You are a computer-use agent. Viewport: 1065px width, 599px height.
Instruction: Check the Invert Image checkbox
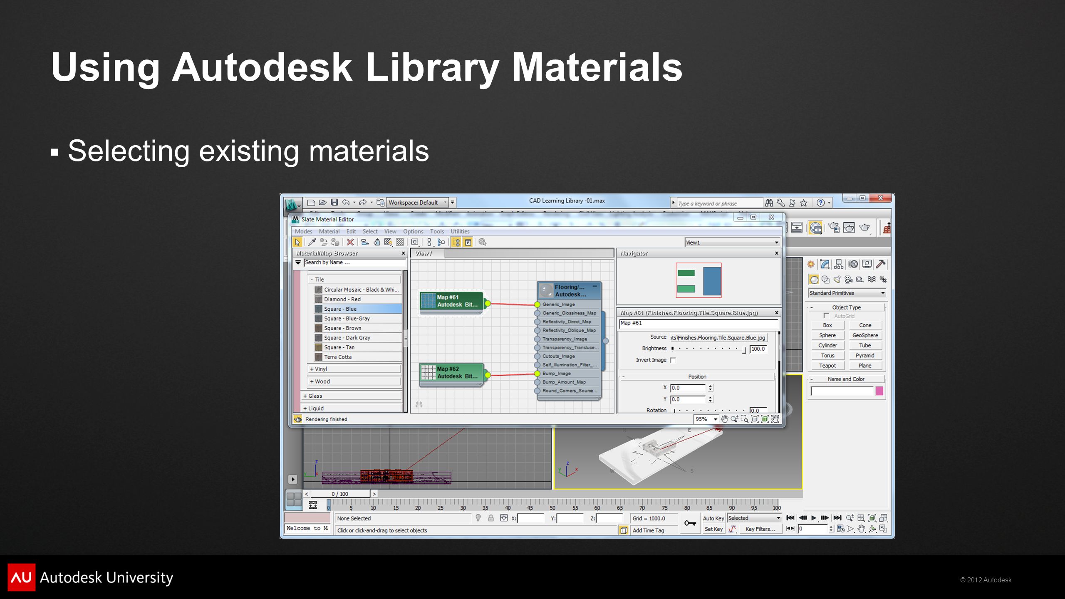coord(673,360)
